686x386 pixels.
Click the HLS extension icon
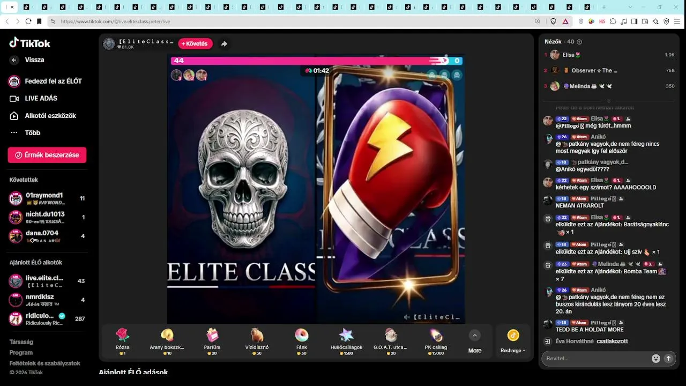coord(602,21)
